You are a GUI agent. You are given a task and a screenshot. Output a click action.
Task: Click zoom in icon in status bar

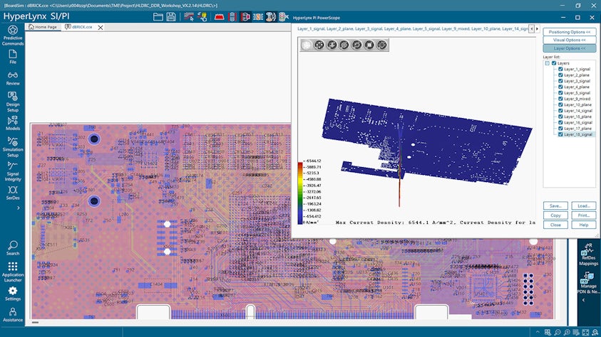point(567,333)
